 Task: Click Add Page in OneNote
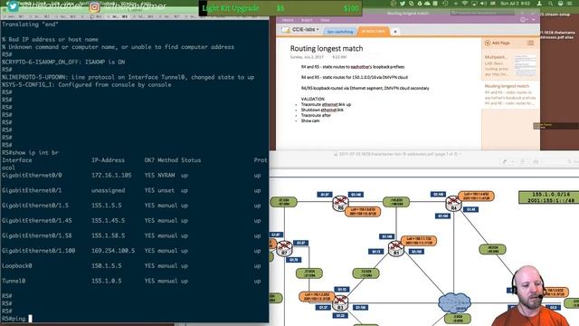tap(498, 43)
